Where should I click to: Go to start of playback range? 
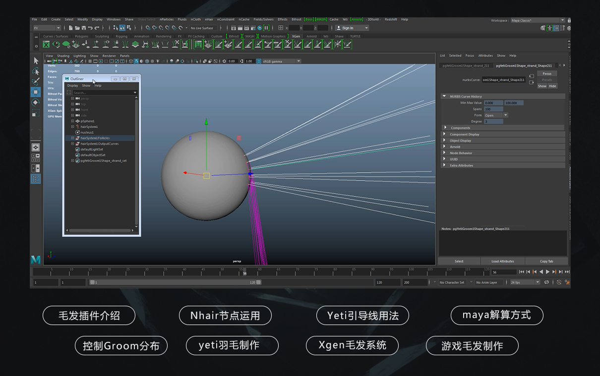tap(522, 272)
